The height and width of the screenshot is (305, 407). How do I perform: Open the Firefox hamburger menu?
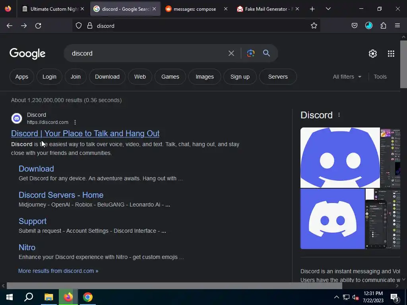point(397,26)
